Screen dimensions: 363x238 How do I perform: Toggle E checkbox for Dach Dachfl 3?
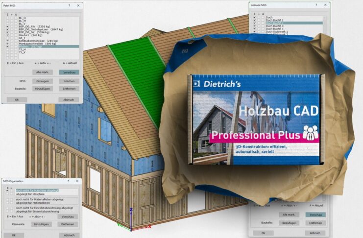coord(255,26)
